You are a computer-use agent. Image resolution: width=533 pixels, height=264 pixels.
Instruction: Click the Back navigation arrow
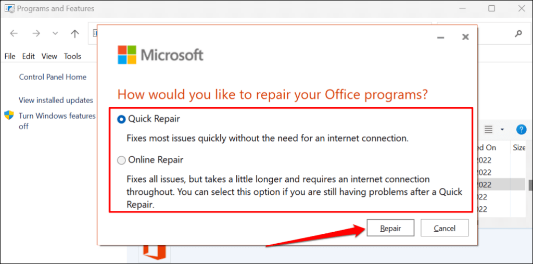pos(14,34)
